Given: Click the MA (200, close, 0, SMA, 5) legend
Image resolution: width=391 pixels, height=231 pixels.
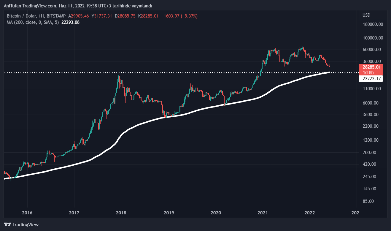Looking at the screenshot, I should tap(33, 22).
